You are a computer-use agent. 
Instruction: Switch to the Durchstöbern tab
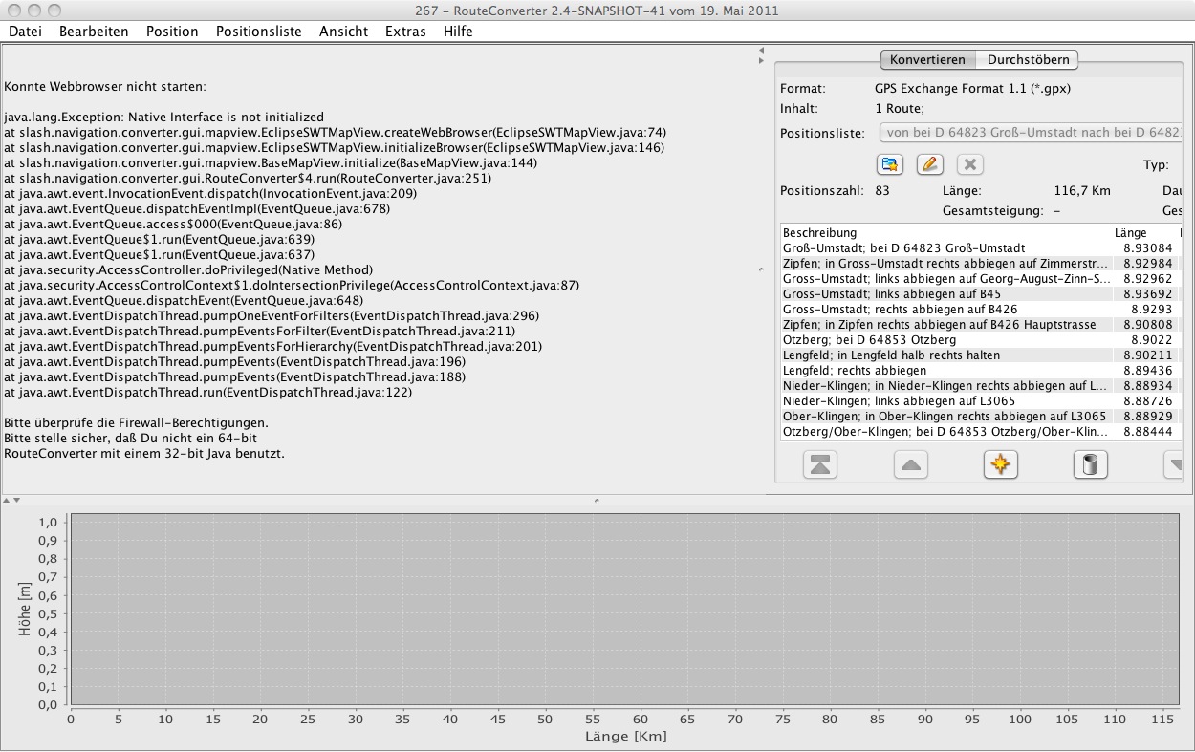coord(1028,59)
